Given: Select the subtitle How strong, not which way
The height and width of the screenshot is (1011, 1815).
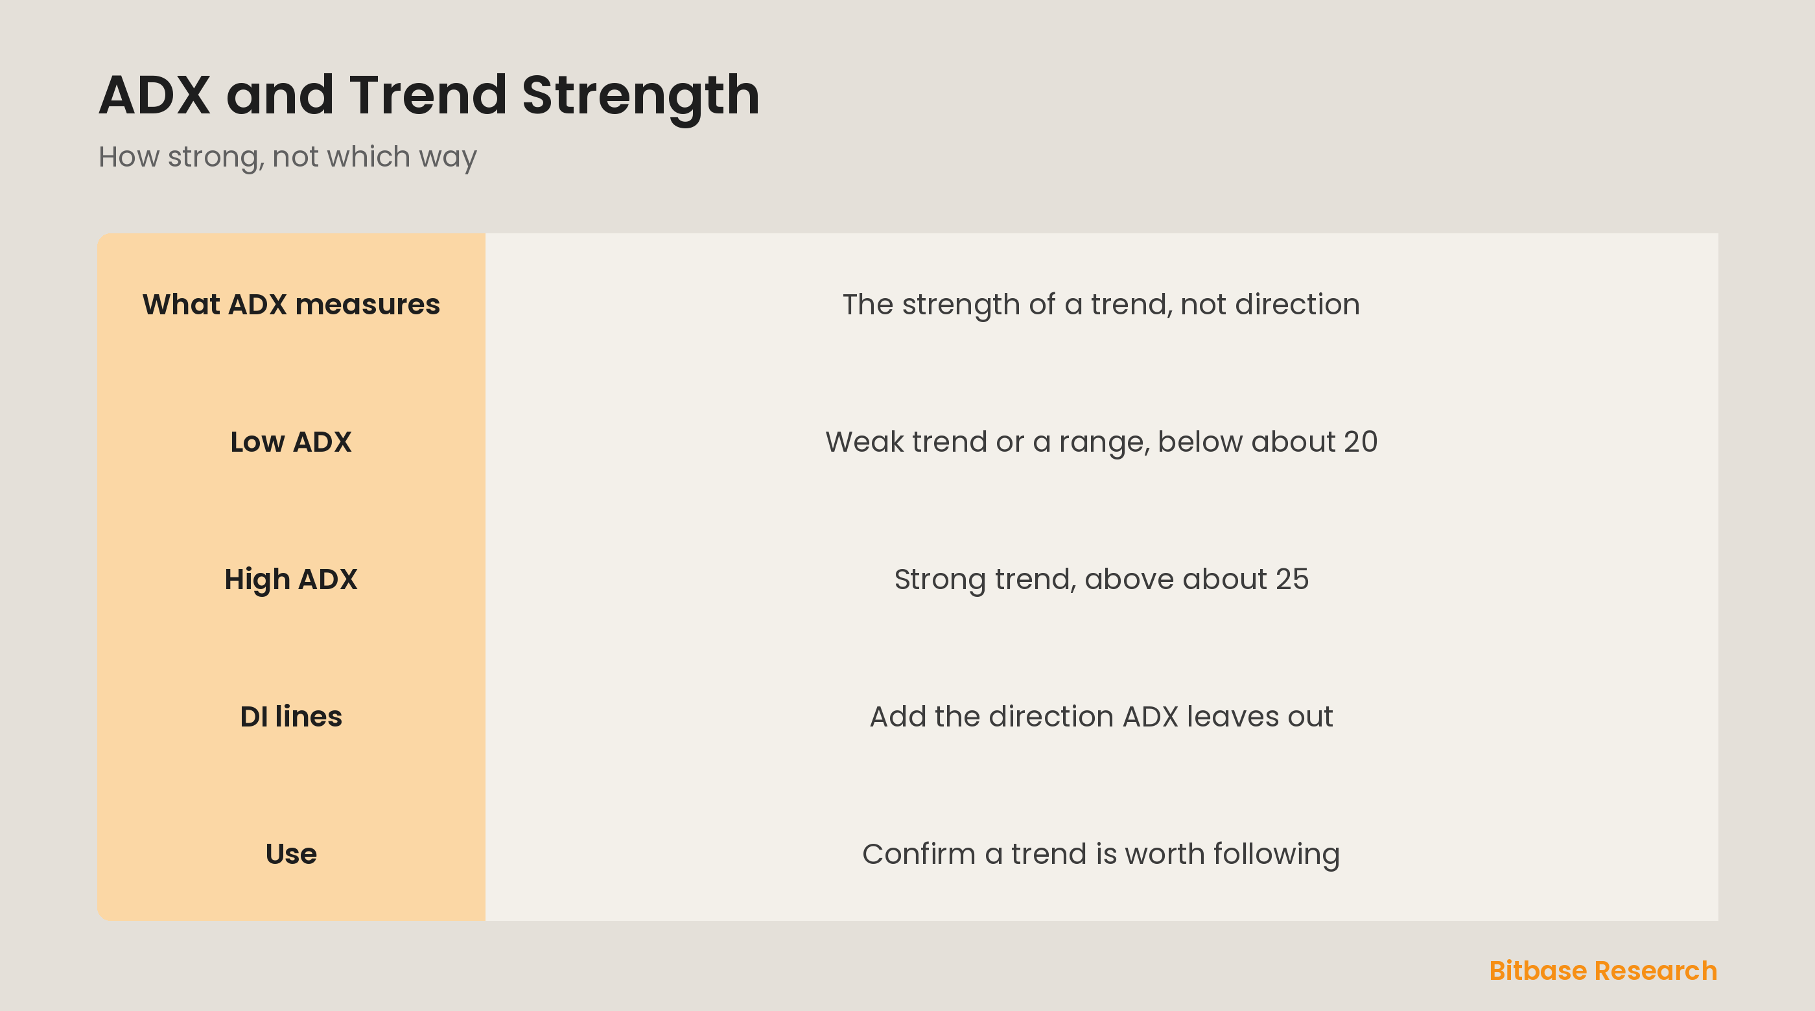Looking at the screenshot, I should (x=287, y=157).
